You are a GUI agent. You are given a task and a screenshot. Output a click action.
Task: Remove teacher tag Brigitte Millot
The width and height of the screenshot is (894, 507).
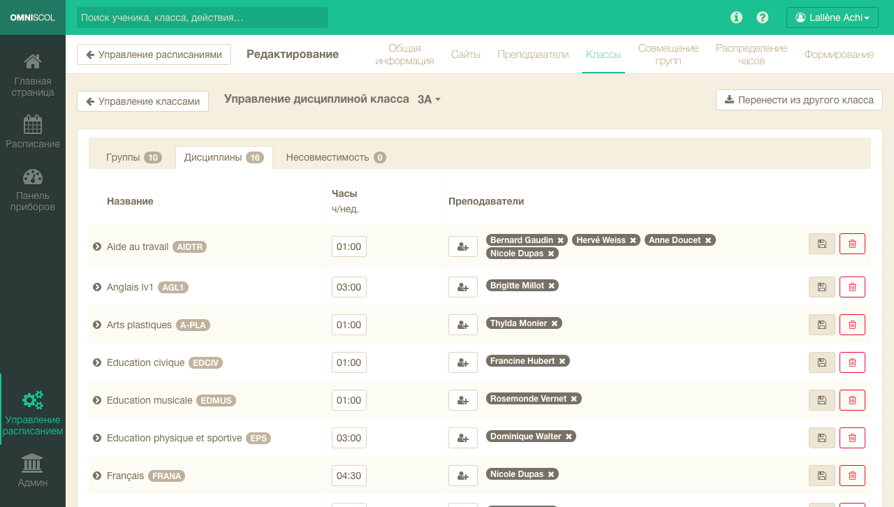551,286
